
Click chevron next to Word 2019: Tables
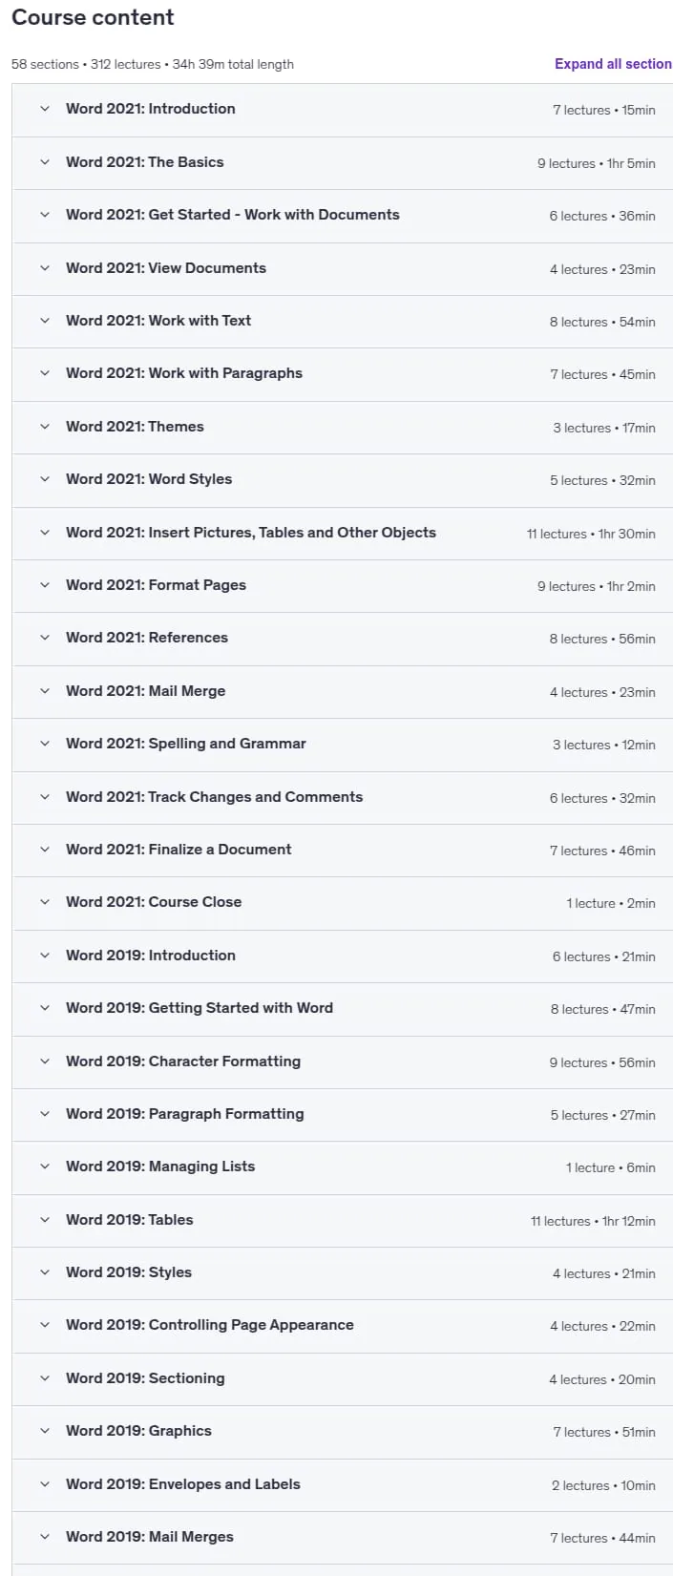44,1220
